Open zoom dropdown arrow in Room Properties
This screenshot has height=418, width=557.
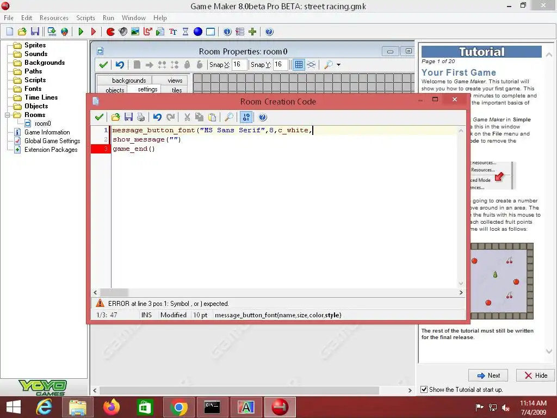pyautogui.click(x=338, y=65)
